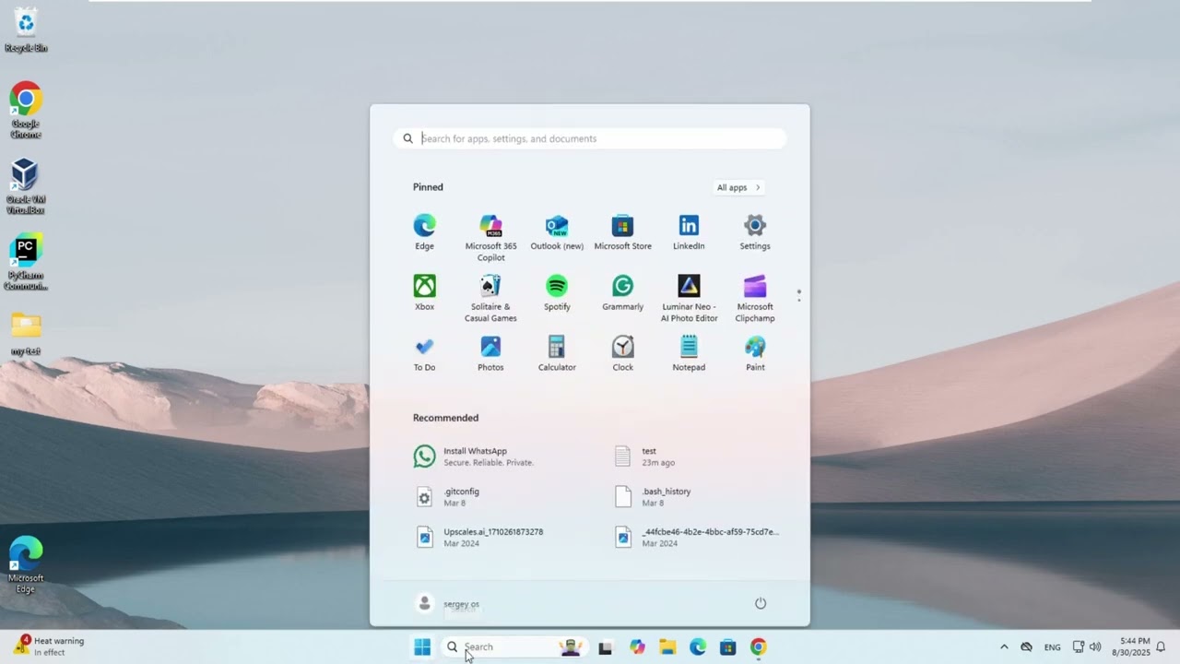Click the taskbar Search box

pyautogui.click(x=515, y=647)
